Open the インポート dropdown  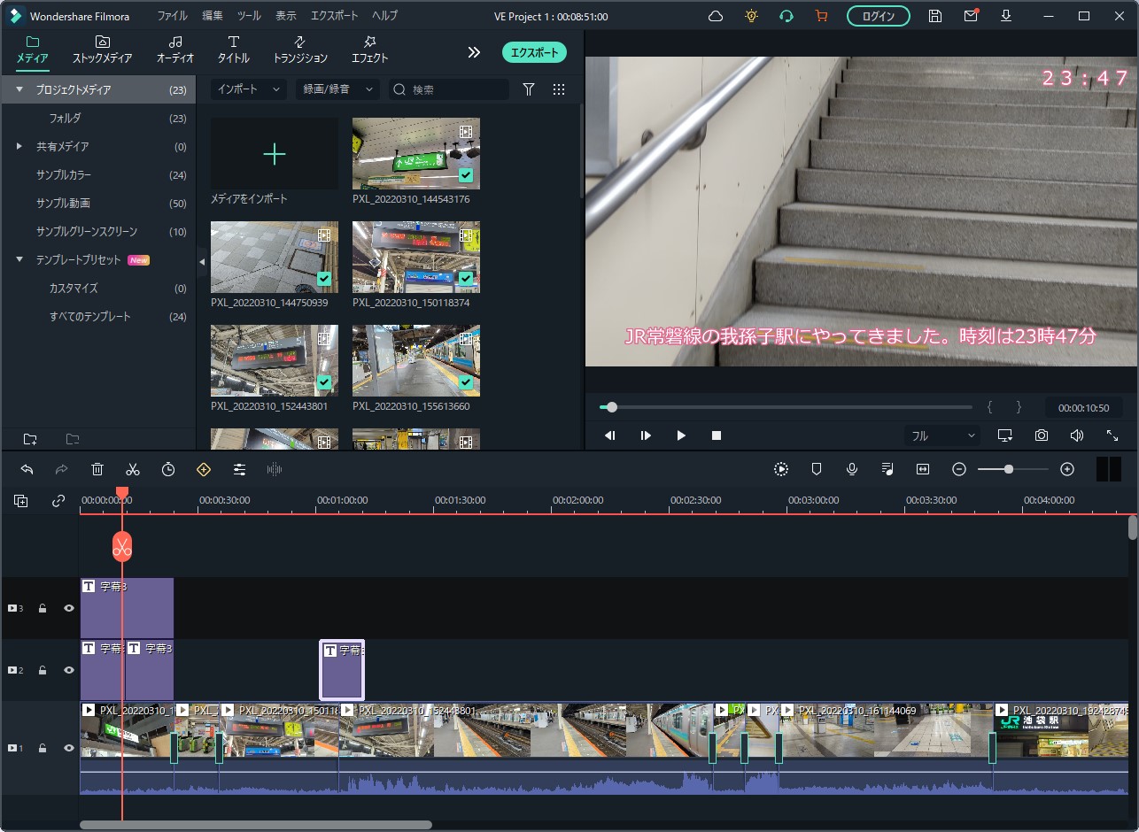(x=248, y=89)
